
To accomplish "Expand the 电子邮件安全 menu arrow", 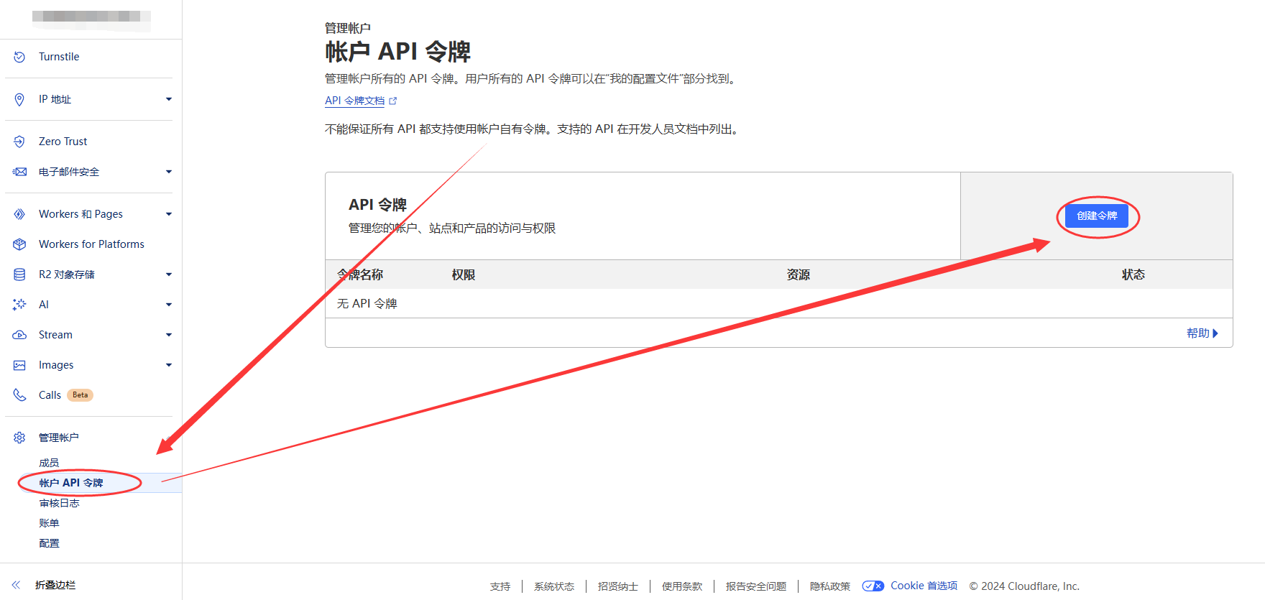I will coord(169,172).
